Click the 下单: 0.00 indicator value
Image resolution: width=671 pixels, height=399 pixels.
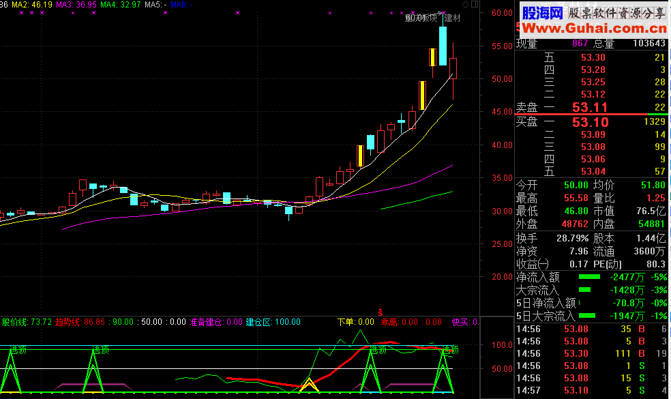pos(355,322)
